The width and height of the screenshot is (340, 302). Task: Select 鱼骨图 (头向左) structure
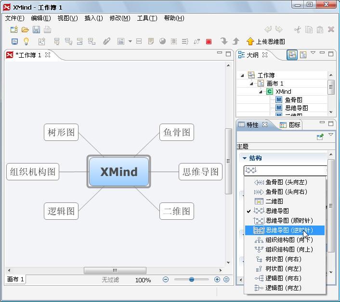(x=285, y=182)
